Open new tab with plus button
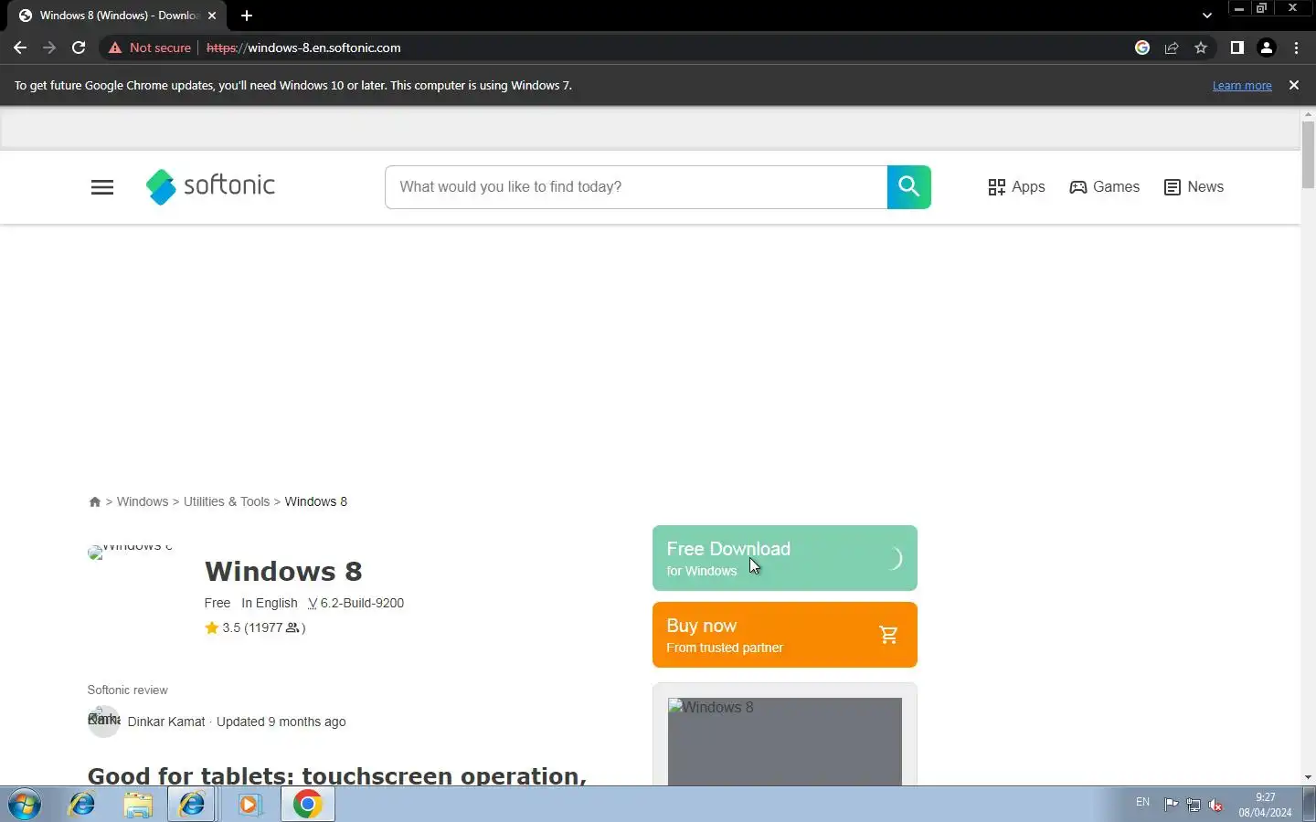1316x822 pixels. 247,16
